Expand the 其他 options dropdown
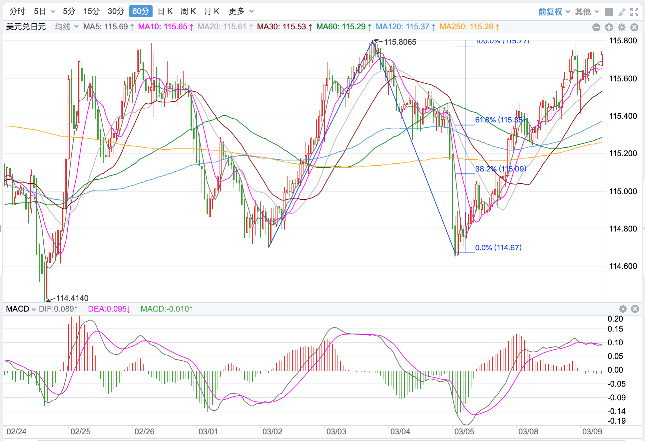645x441 pixels. 587,12
